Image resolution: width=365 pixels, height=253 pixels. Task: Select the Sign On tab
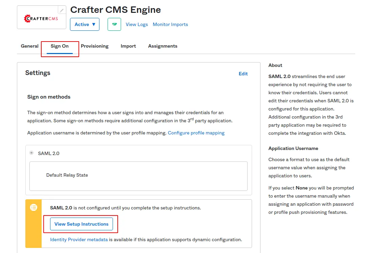60,46
